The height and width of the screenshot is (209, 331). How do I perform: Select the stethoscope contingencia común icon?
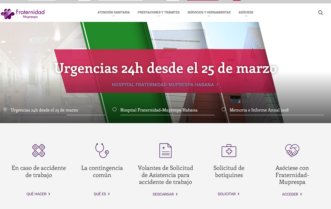[x=102, y=150]
